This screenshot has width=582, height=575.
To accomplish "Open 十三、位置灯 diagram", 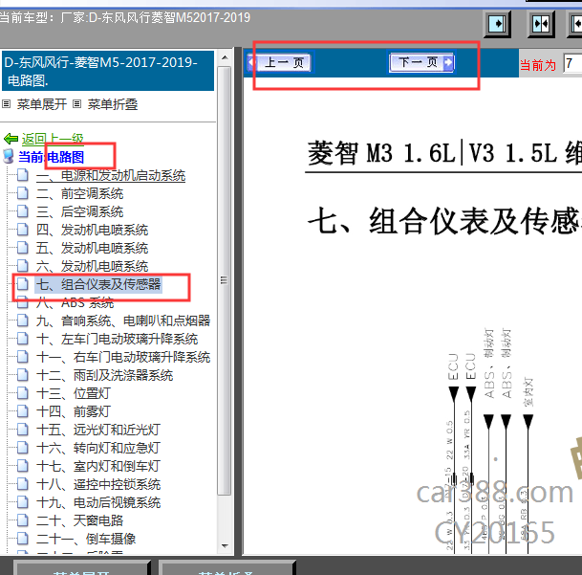I will 74,394.
